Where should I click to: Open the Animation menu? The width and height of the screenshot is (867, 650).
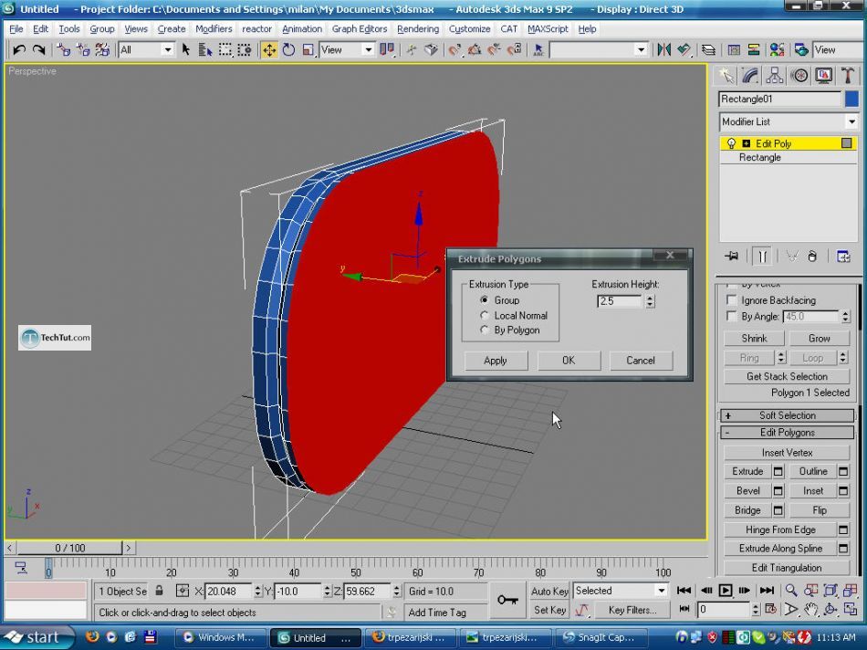coord(302,29)
